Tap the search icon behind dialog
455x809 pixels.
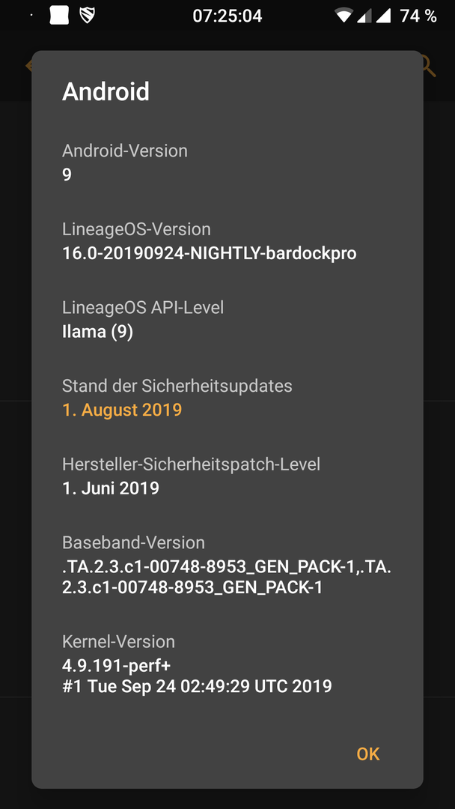click(x=428, y=65)
